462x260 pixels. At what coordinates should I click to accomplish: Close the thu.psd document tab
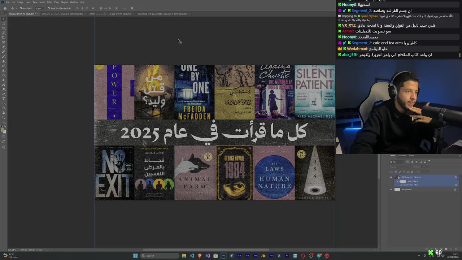point(38,14)
